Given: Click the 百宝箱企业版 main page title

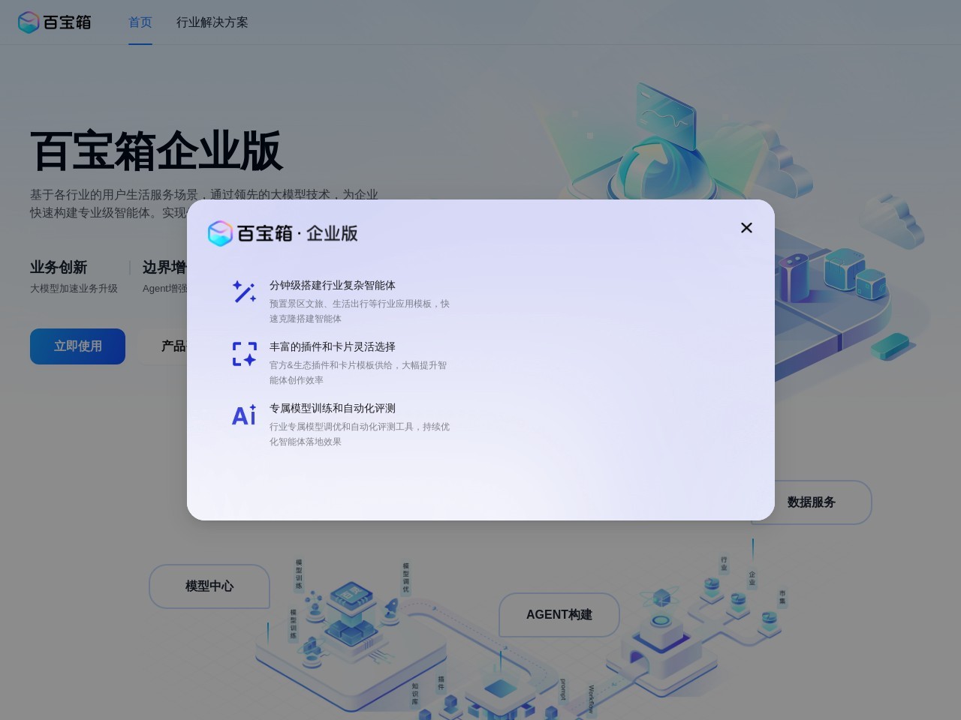Looking at the screenshot, I should click(156, 151).
